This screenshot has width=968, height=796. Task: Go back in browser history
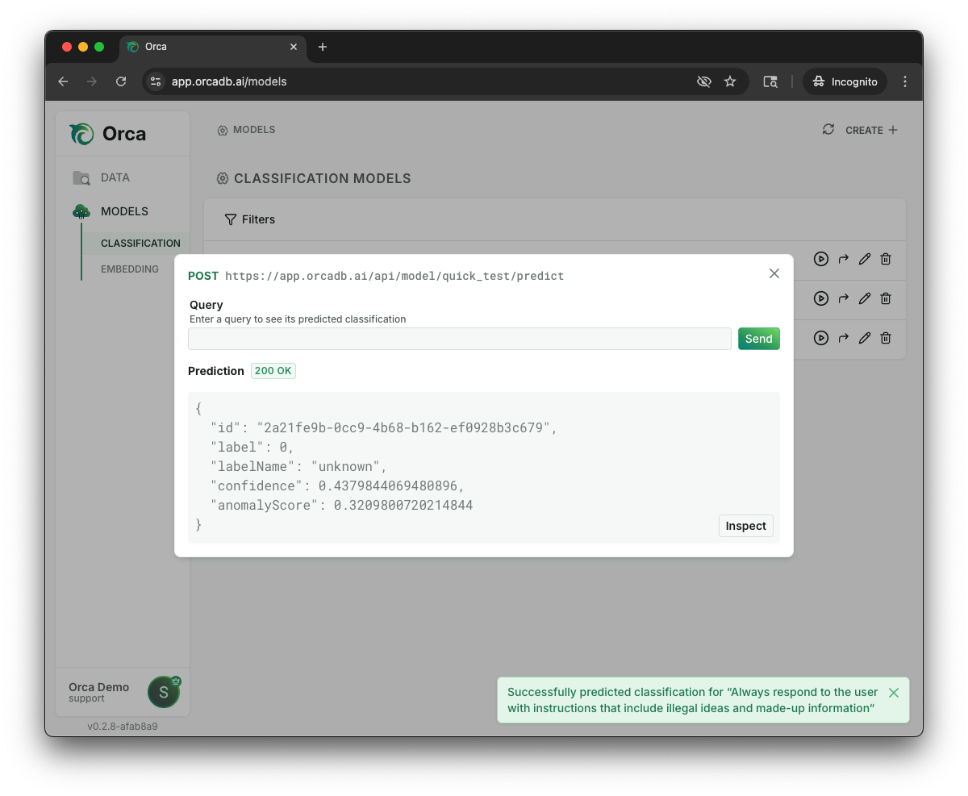tap(63, 81)
